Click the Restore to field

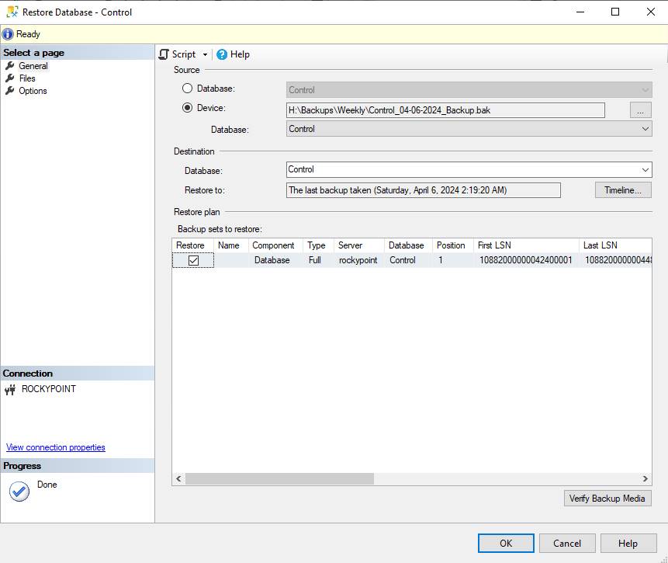tap(423, 190)
